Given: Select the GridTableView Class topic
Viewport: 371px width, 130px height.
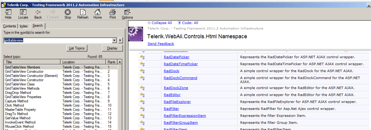Looking at the screenshot, I should (x=61, y=84).
